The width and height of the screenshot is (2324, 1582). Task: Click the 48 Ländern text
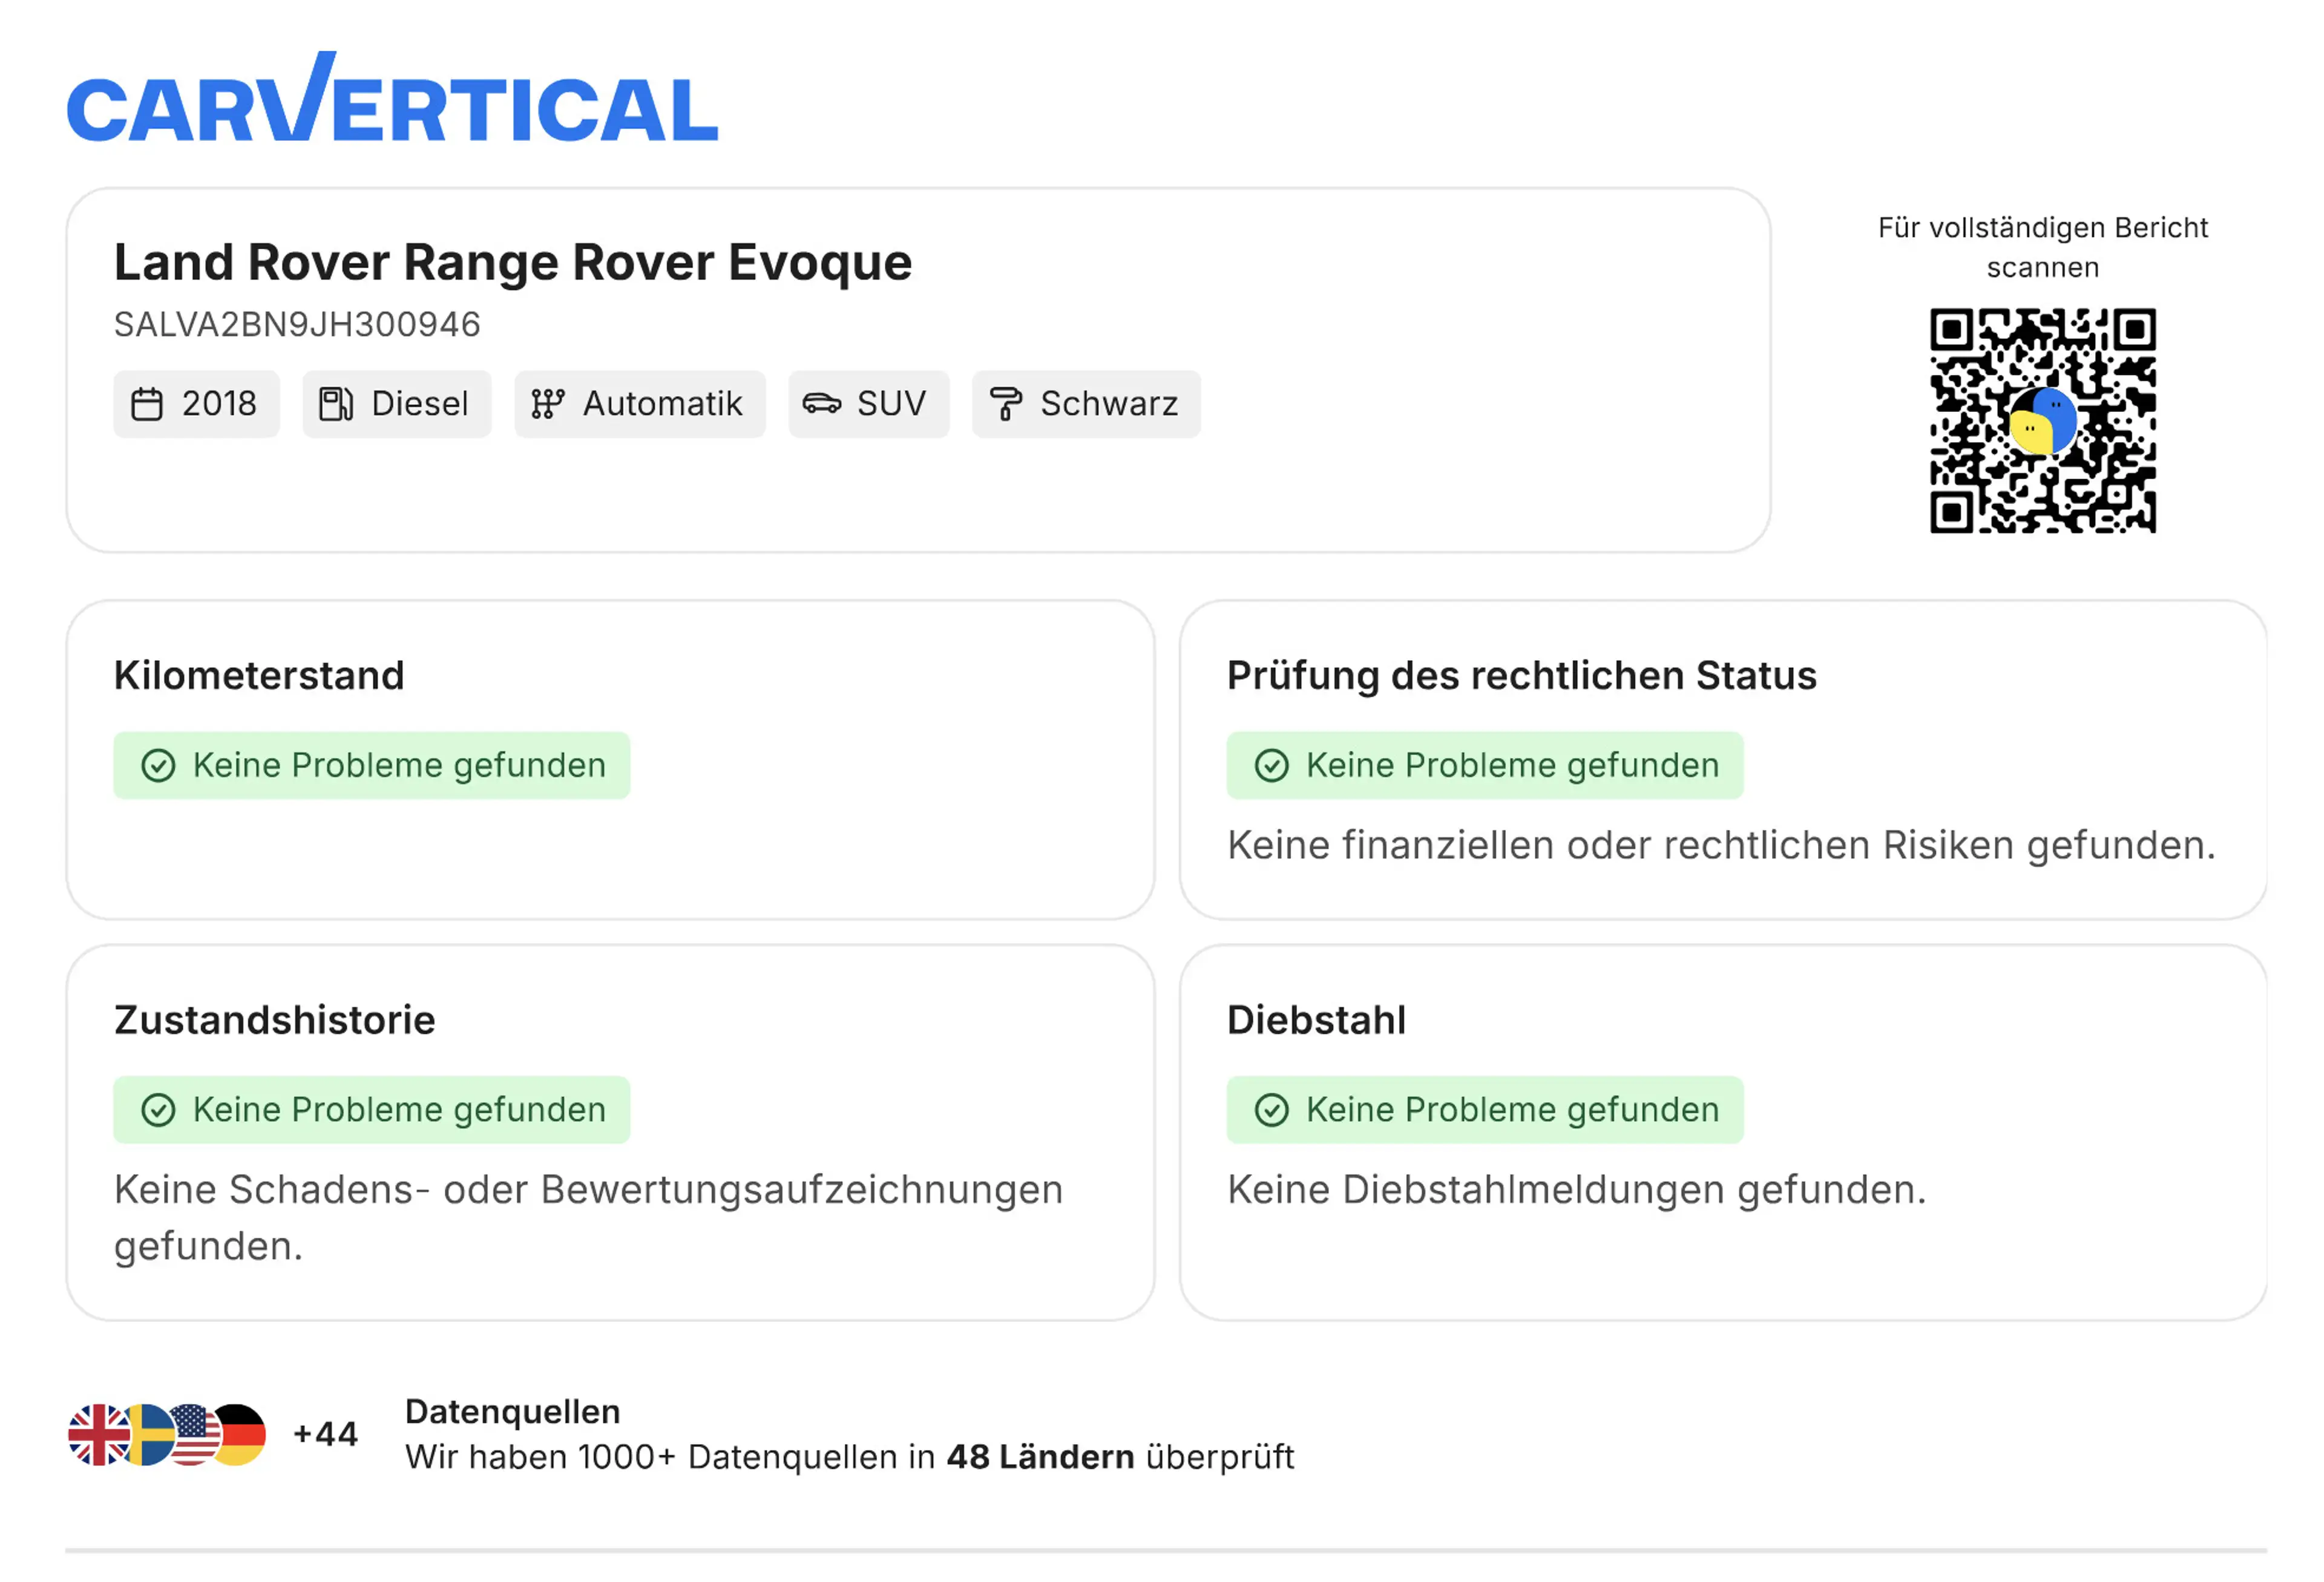[1040, 1458]
